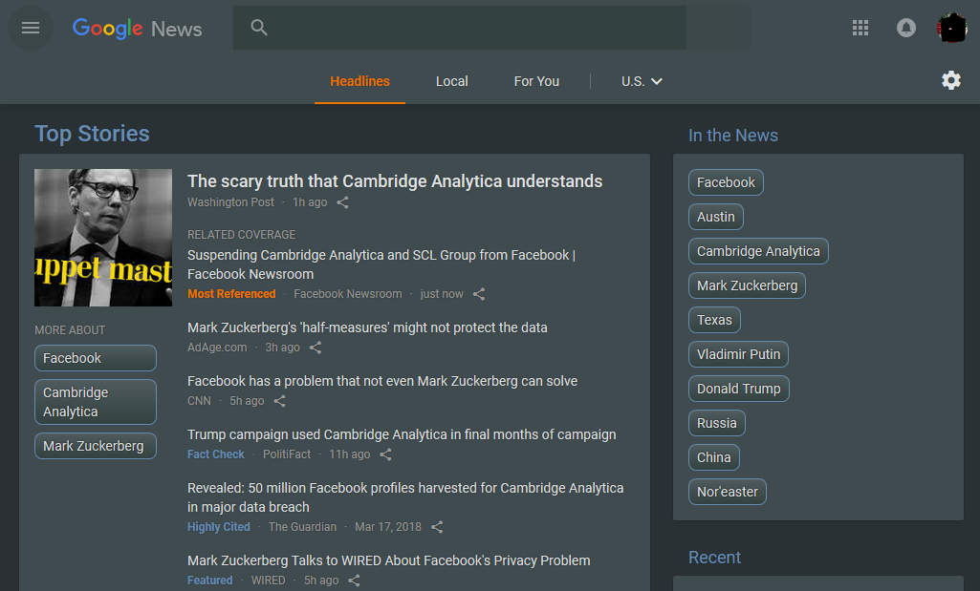
Task: Select Donald Trump topic chip
Action: pyautogui.click(x=739, y=389)
